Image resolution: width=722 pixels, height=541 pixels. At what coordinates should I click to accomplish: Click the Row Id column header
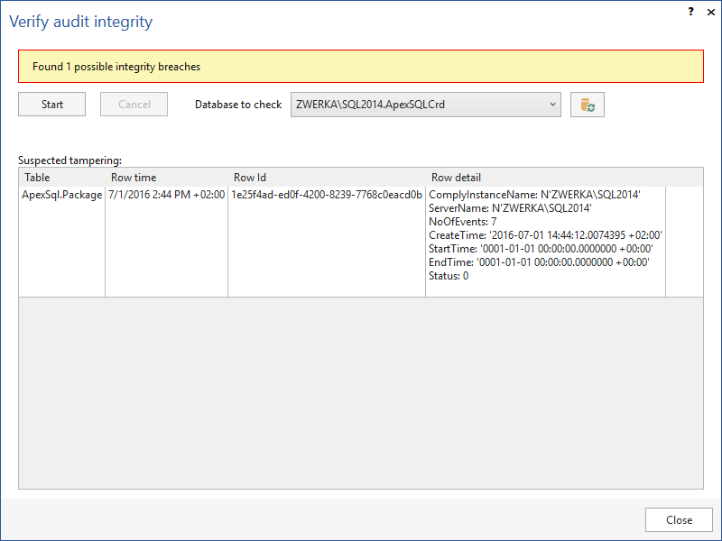click(x=327, y=178)
